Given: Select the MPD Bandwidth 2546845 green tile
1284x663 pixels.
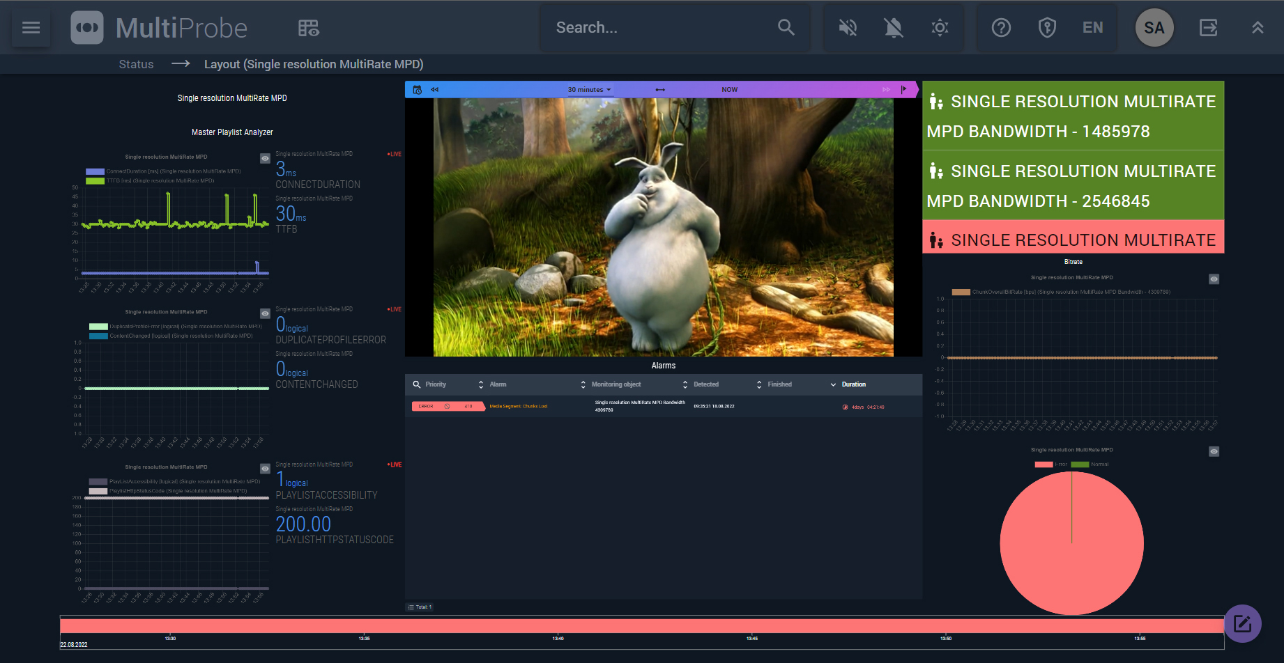Looking at the screenshot, I should click(x=1073, y=186).
